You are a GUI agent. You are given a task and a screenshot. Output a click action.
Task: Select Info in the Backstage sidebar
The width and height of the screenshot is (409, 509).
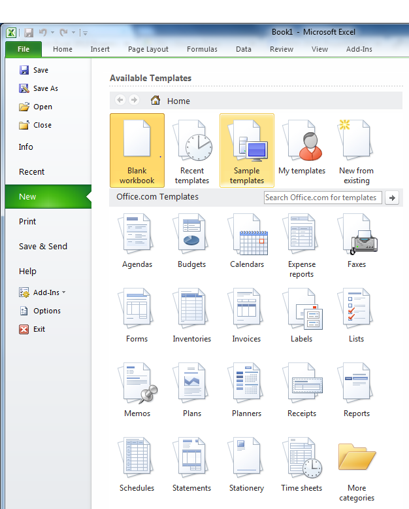point(26,147)
